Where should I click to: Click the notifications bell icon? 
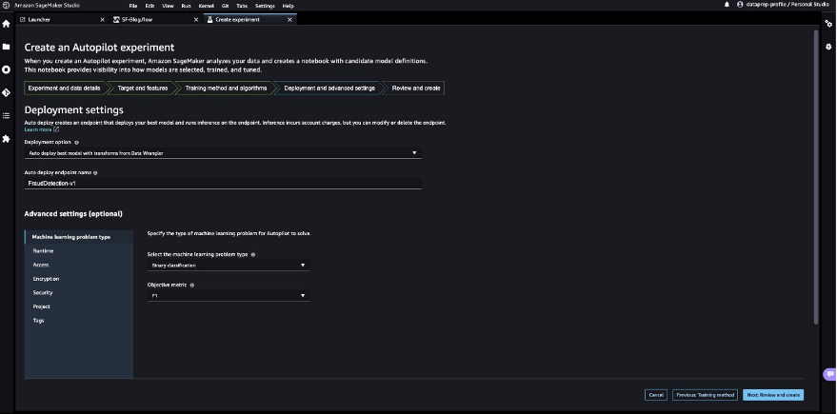pyautogui.click(x=727, y=4)
